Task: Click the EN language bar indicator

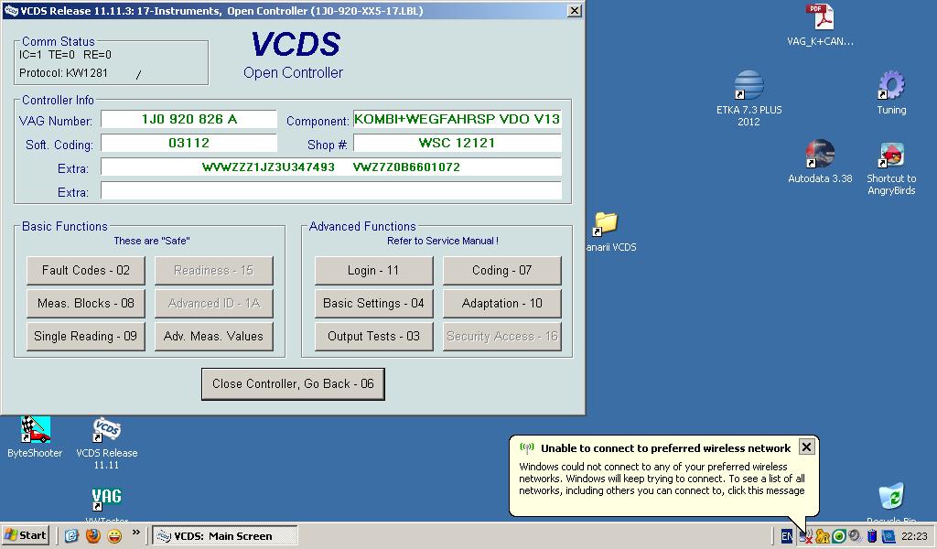Action: [x=787, y=536]
